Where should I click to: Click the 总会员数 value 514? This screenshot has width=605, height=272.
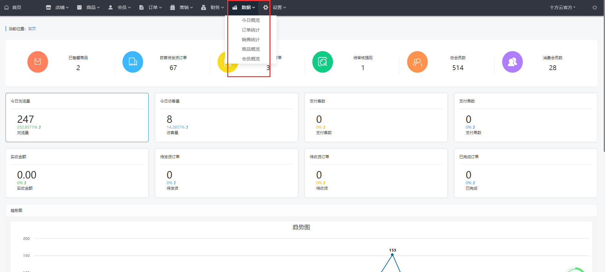pyautogui.click(x=458, y=68)
